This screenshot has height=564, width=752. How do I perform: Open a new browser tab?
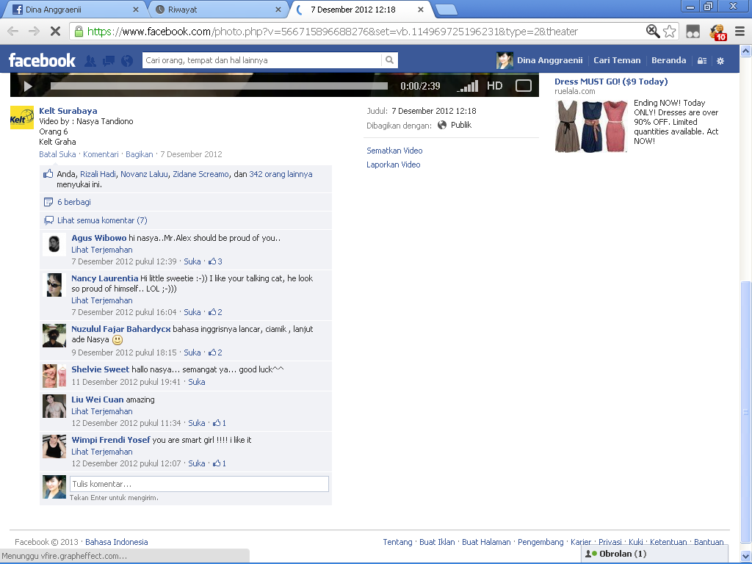[446, 10]
